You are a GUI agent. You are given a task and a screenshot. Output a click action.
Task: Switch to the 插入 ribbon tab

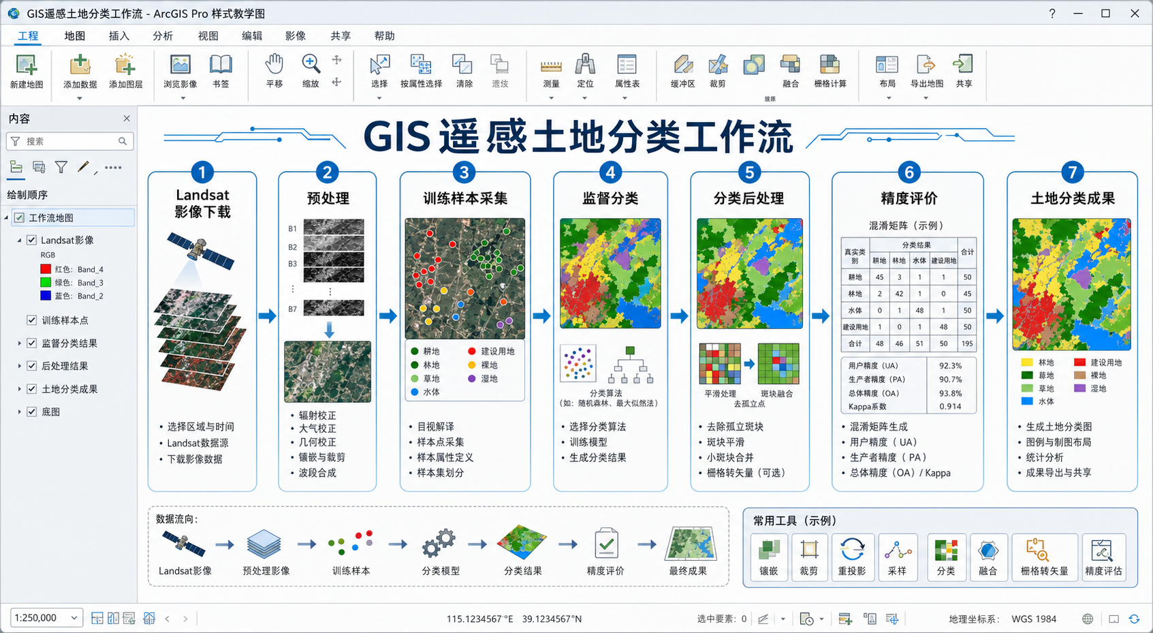pos(119,35)
